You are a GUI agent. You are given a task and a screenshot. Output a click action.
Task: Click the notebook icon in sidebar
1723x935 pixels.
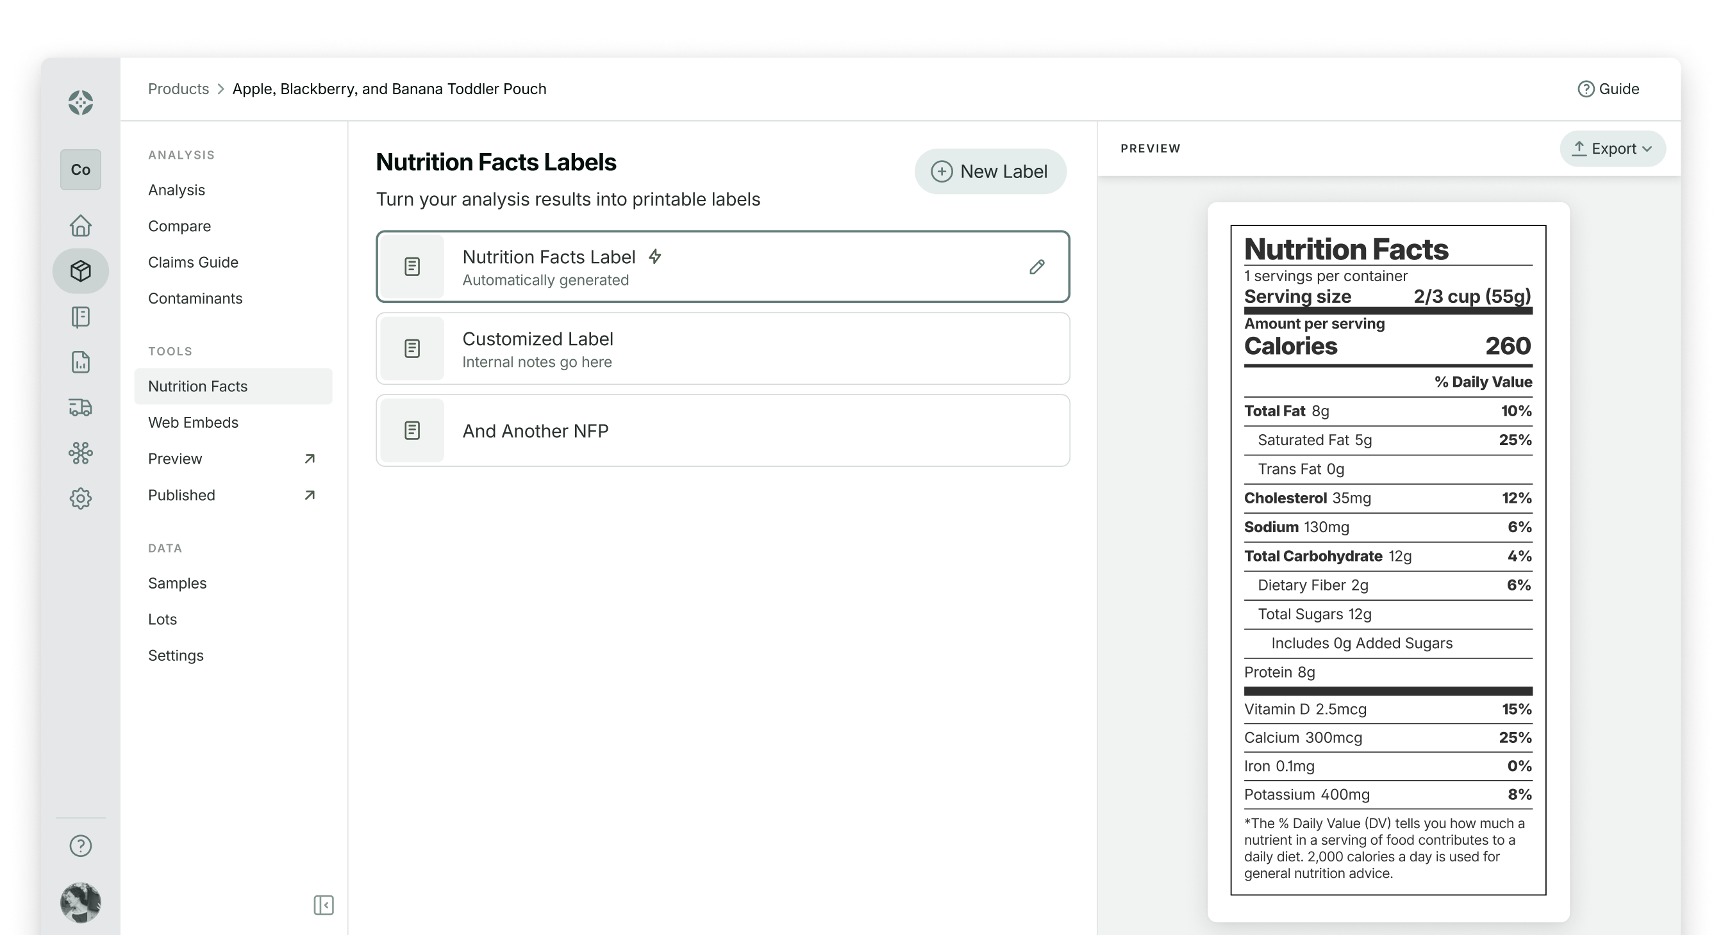point(80,317)
